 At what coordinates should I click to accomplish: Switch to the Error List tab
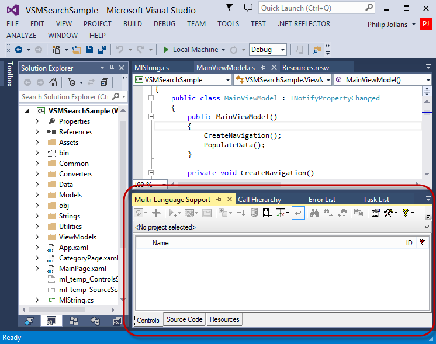coord(322,200)
